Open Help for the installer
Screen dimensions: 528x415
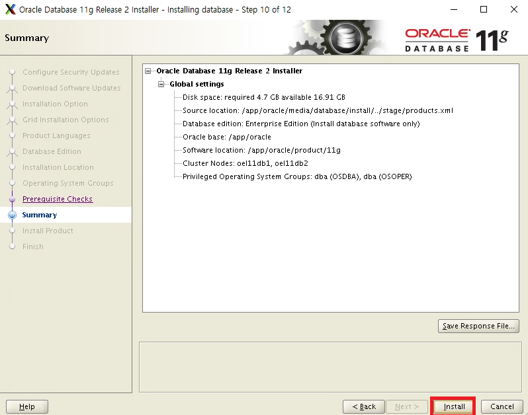pyautogui.click(x=27, y=406)
